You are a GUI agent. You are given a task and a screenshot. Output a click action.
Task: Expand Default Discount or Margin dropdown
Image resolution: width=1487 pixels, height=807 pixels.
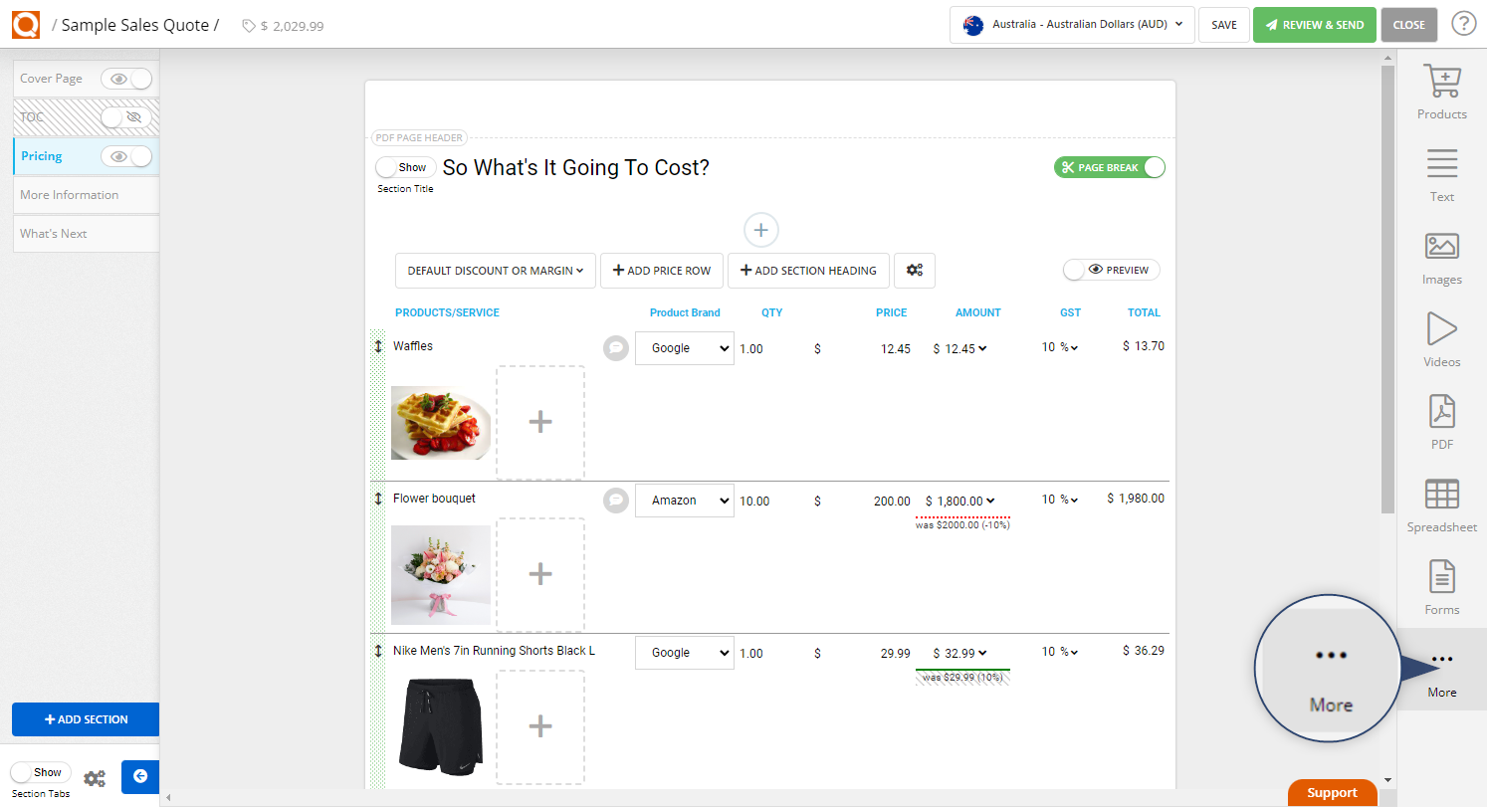tap(495, 271)
